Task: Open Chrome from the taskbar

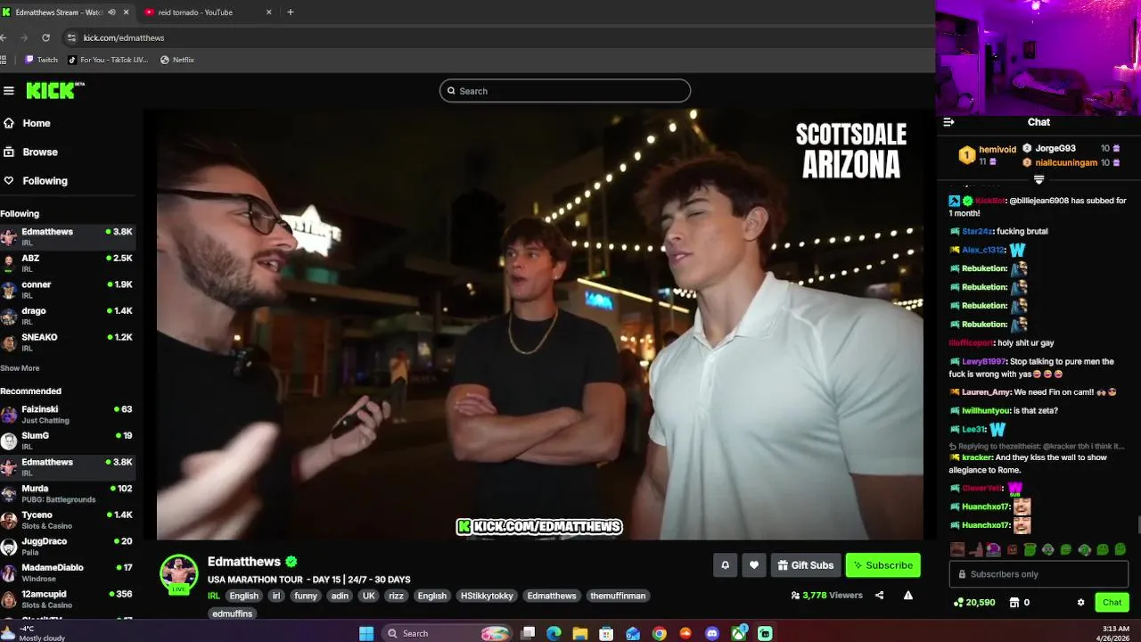Action: click(659, 633)
